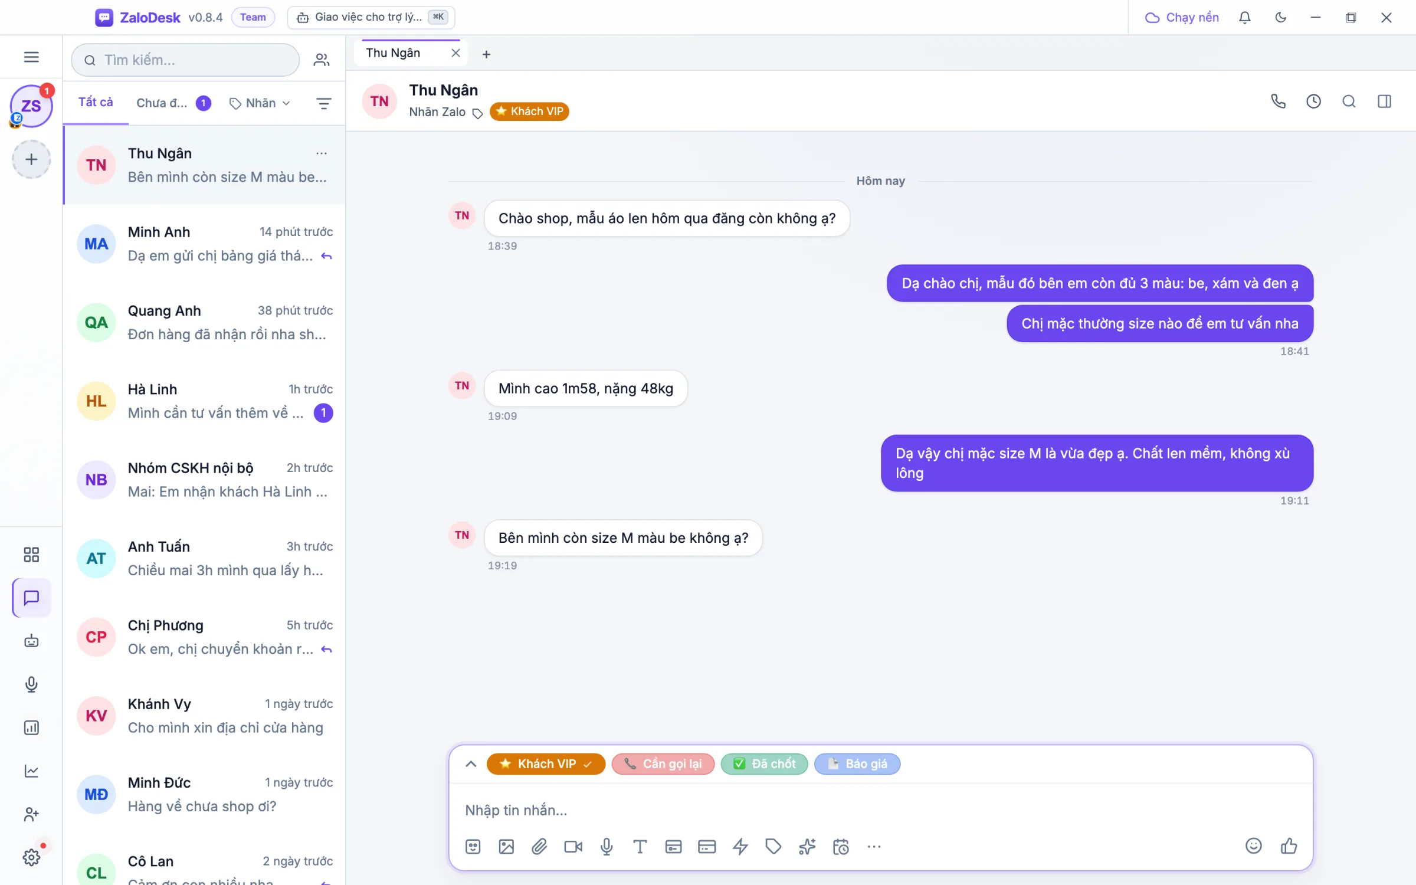Toggle the Đã chốt label chip
Screen dimensions: 1416x885
point(764,763)
